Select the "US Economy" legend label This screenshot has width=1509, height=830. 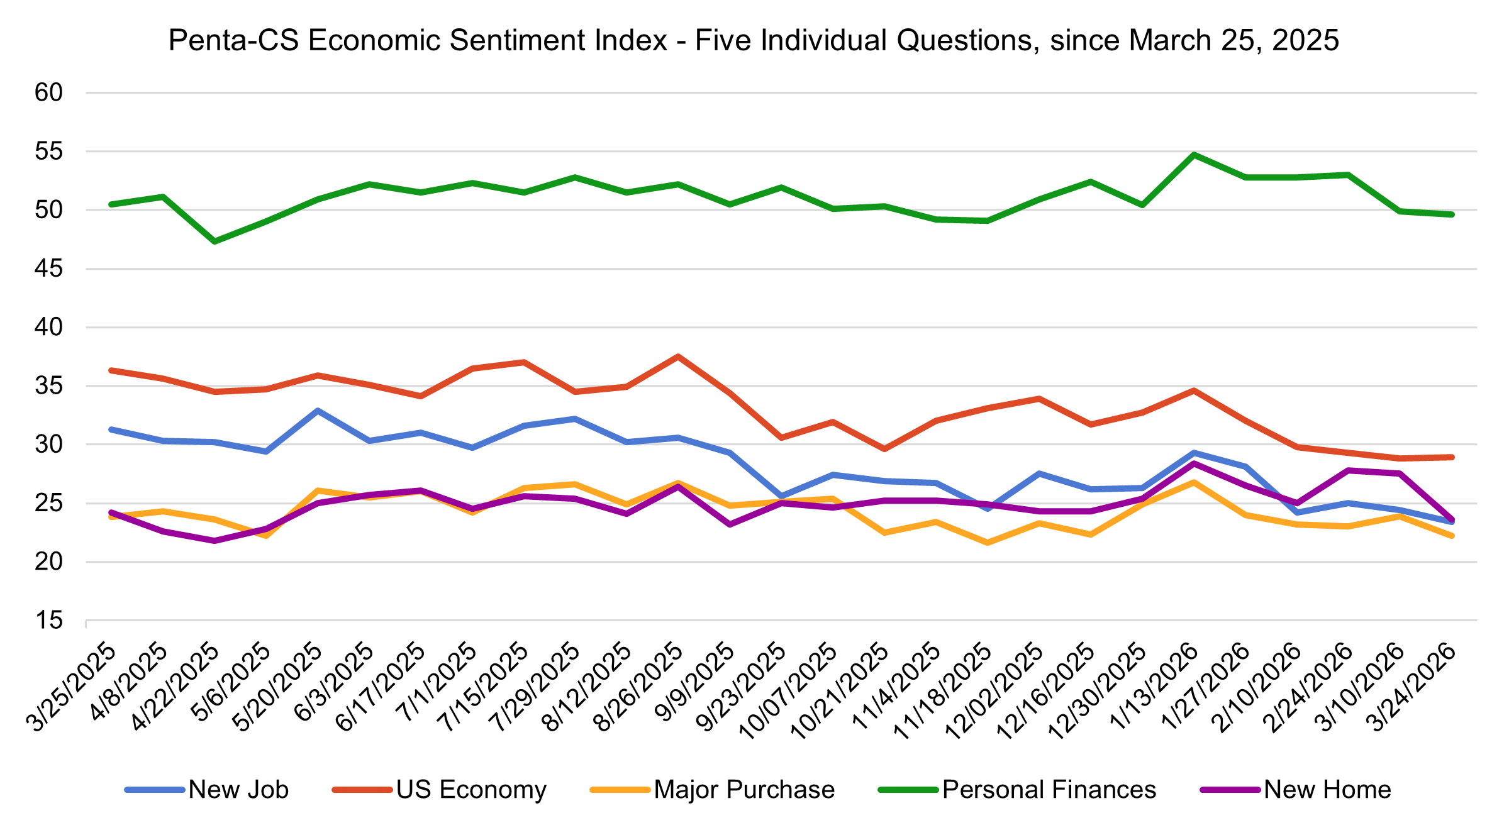coord(471,790)
